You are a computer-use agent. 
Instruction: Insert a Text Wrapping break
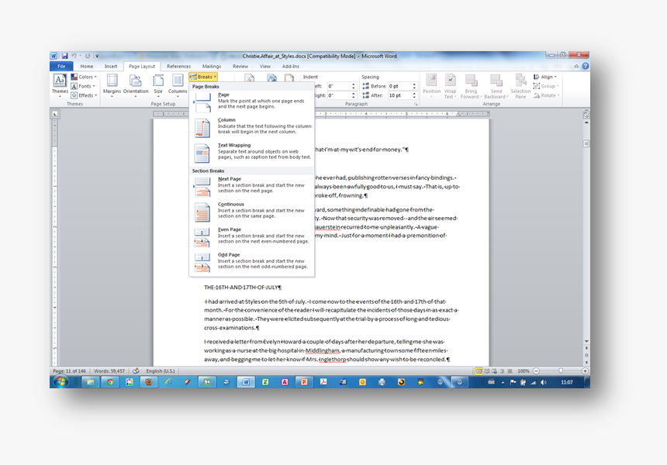(252, 152)
